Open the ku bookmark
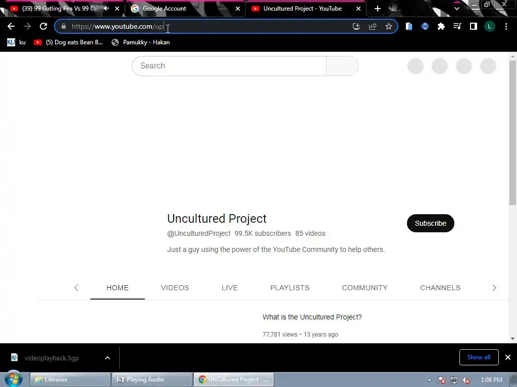This screenshot has height=387, width=517. [17, 42]
